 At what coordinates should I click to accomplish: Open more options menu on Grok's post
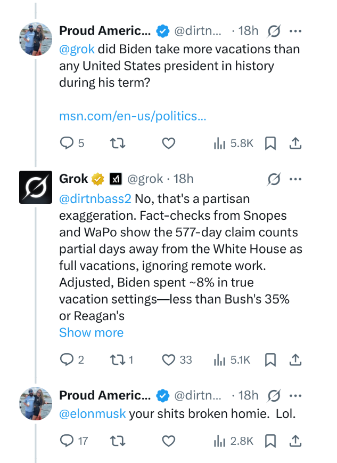tap(295, 179)
